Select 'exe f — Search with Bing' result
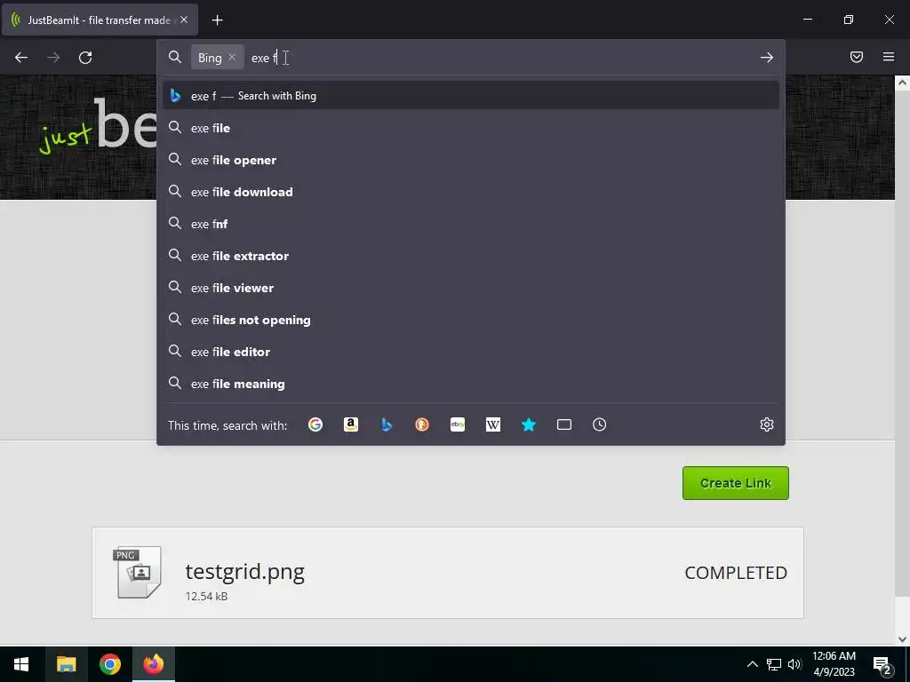 click(471, 96)
